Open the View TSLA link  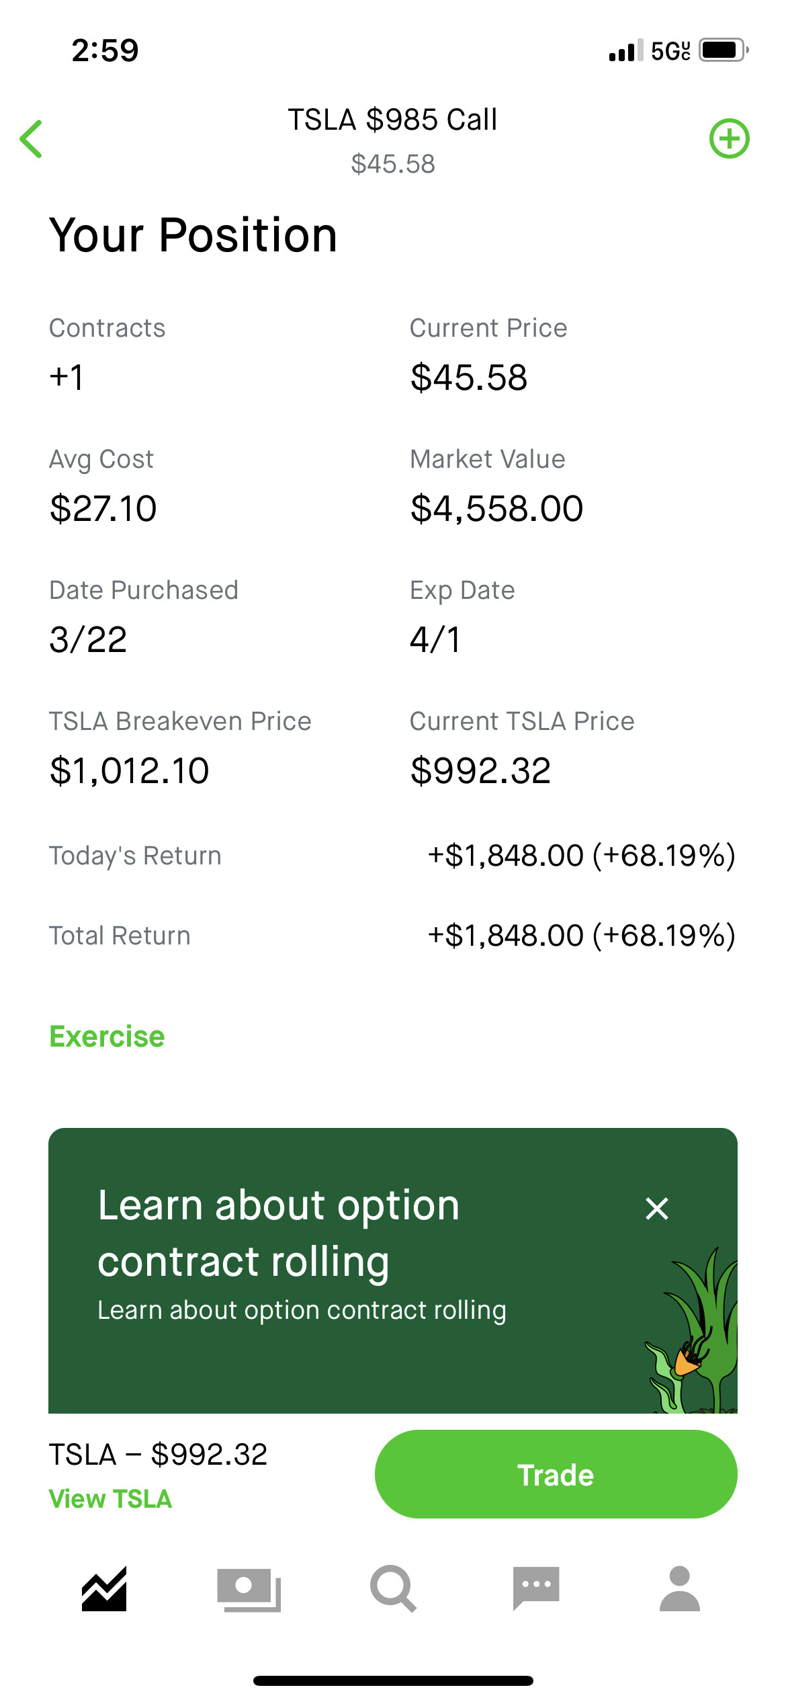point(110,1499)
